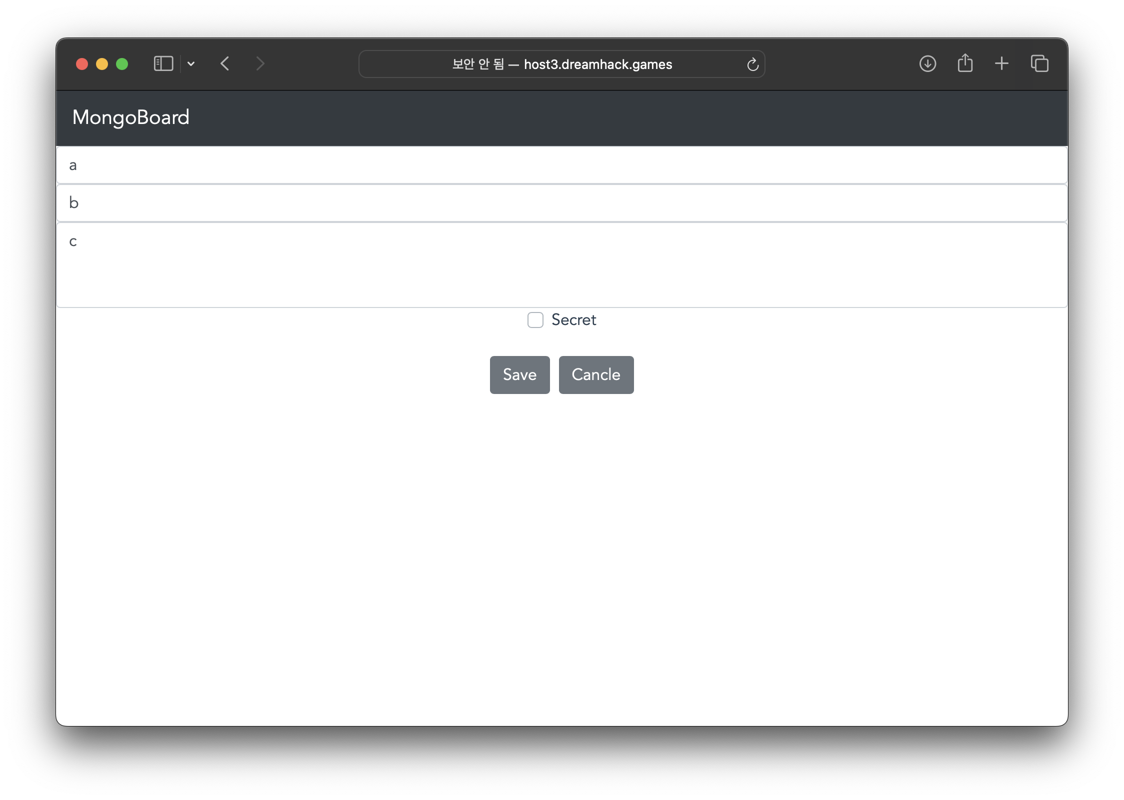Enable the Secret checkbox
The width and height of the screenshot is (1124, 800).
click(x=535, y=320)
